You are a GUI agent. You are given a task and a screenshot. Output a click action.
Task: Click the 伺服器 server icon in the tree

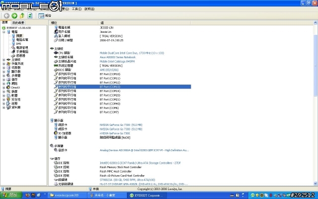point(8,68)
